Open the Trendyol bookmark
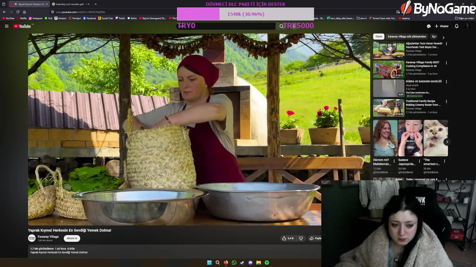 (x=75, y=18)
